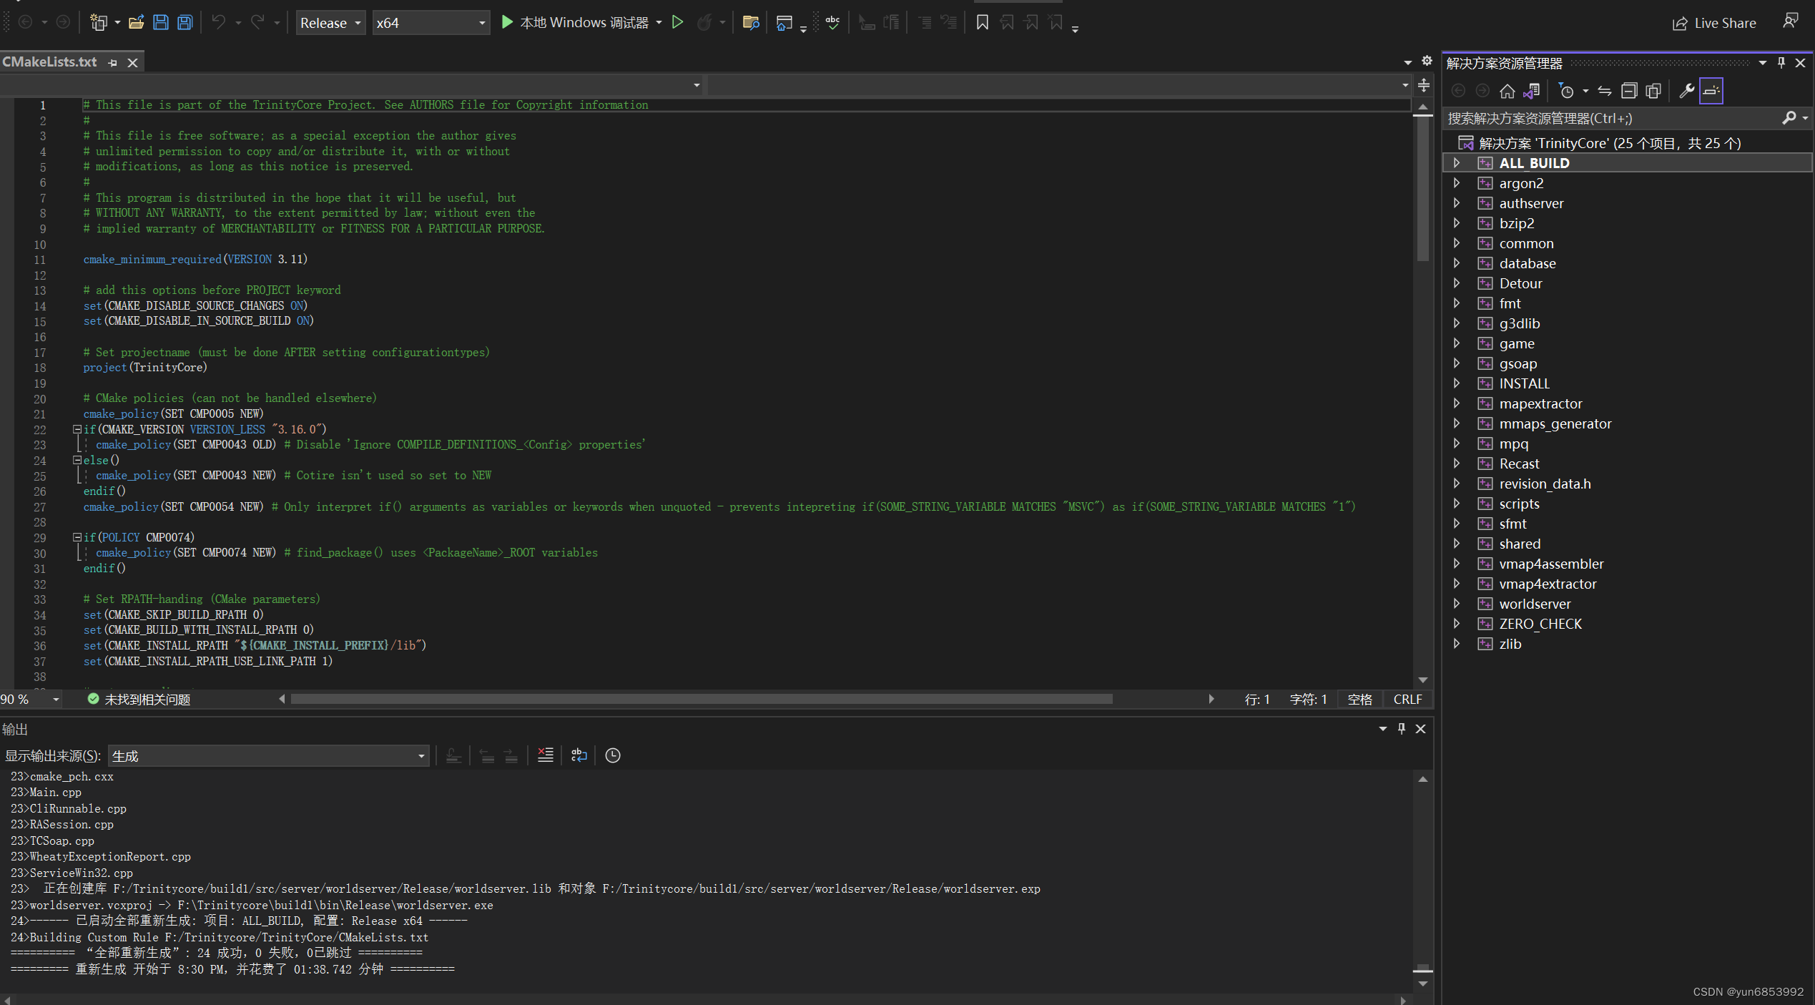Toggle preview selected items button
1815x1005 pixels.
pos(1711,91)
